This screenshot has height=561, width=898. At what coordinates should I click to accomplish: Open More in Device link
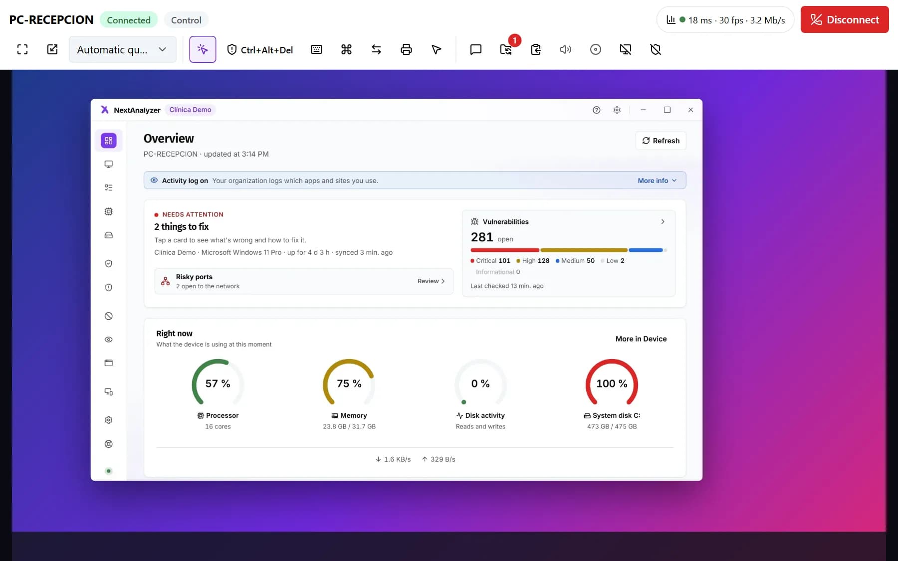click(x=641, y=339)
